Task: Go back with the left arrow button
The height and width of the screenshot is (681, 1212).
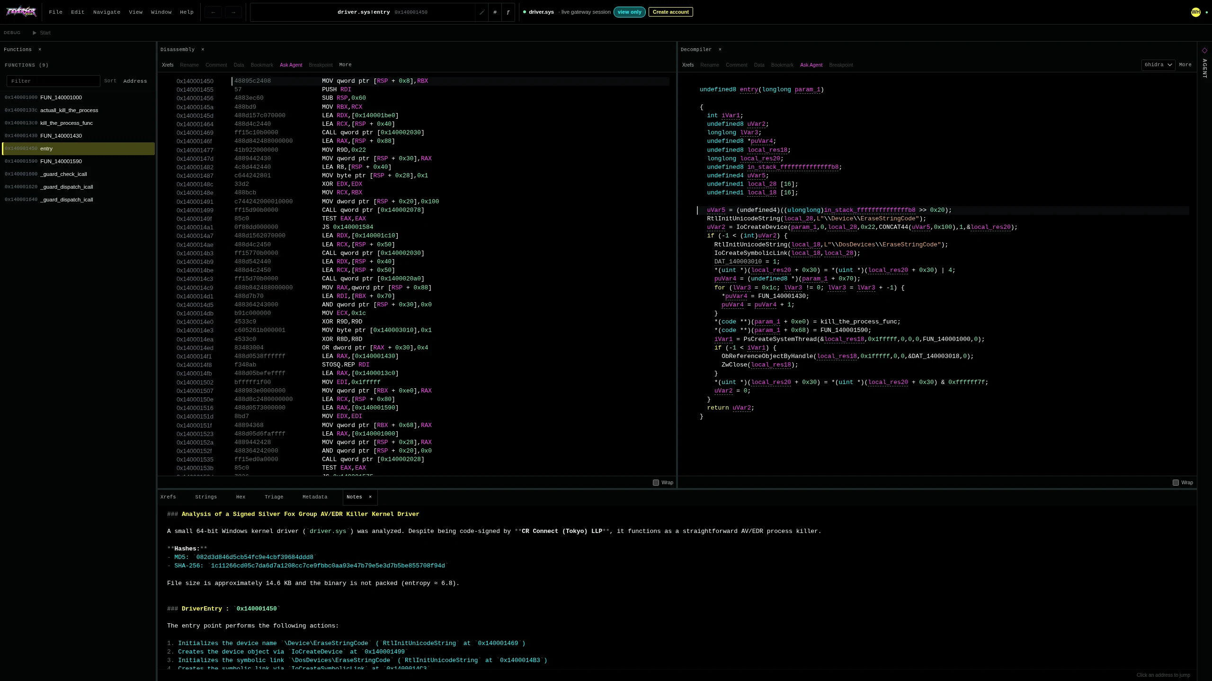Action: tap(213, 12)
